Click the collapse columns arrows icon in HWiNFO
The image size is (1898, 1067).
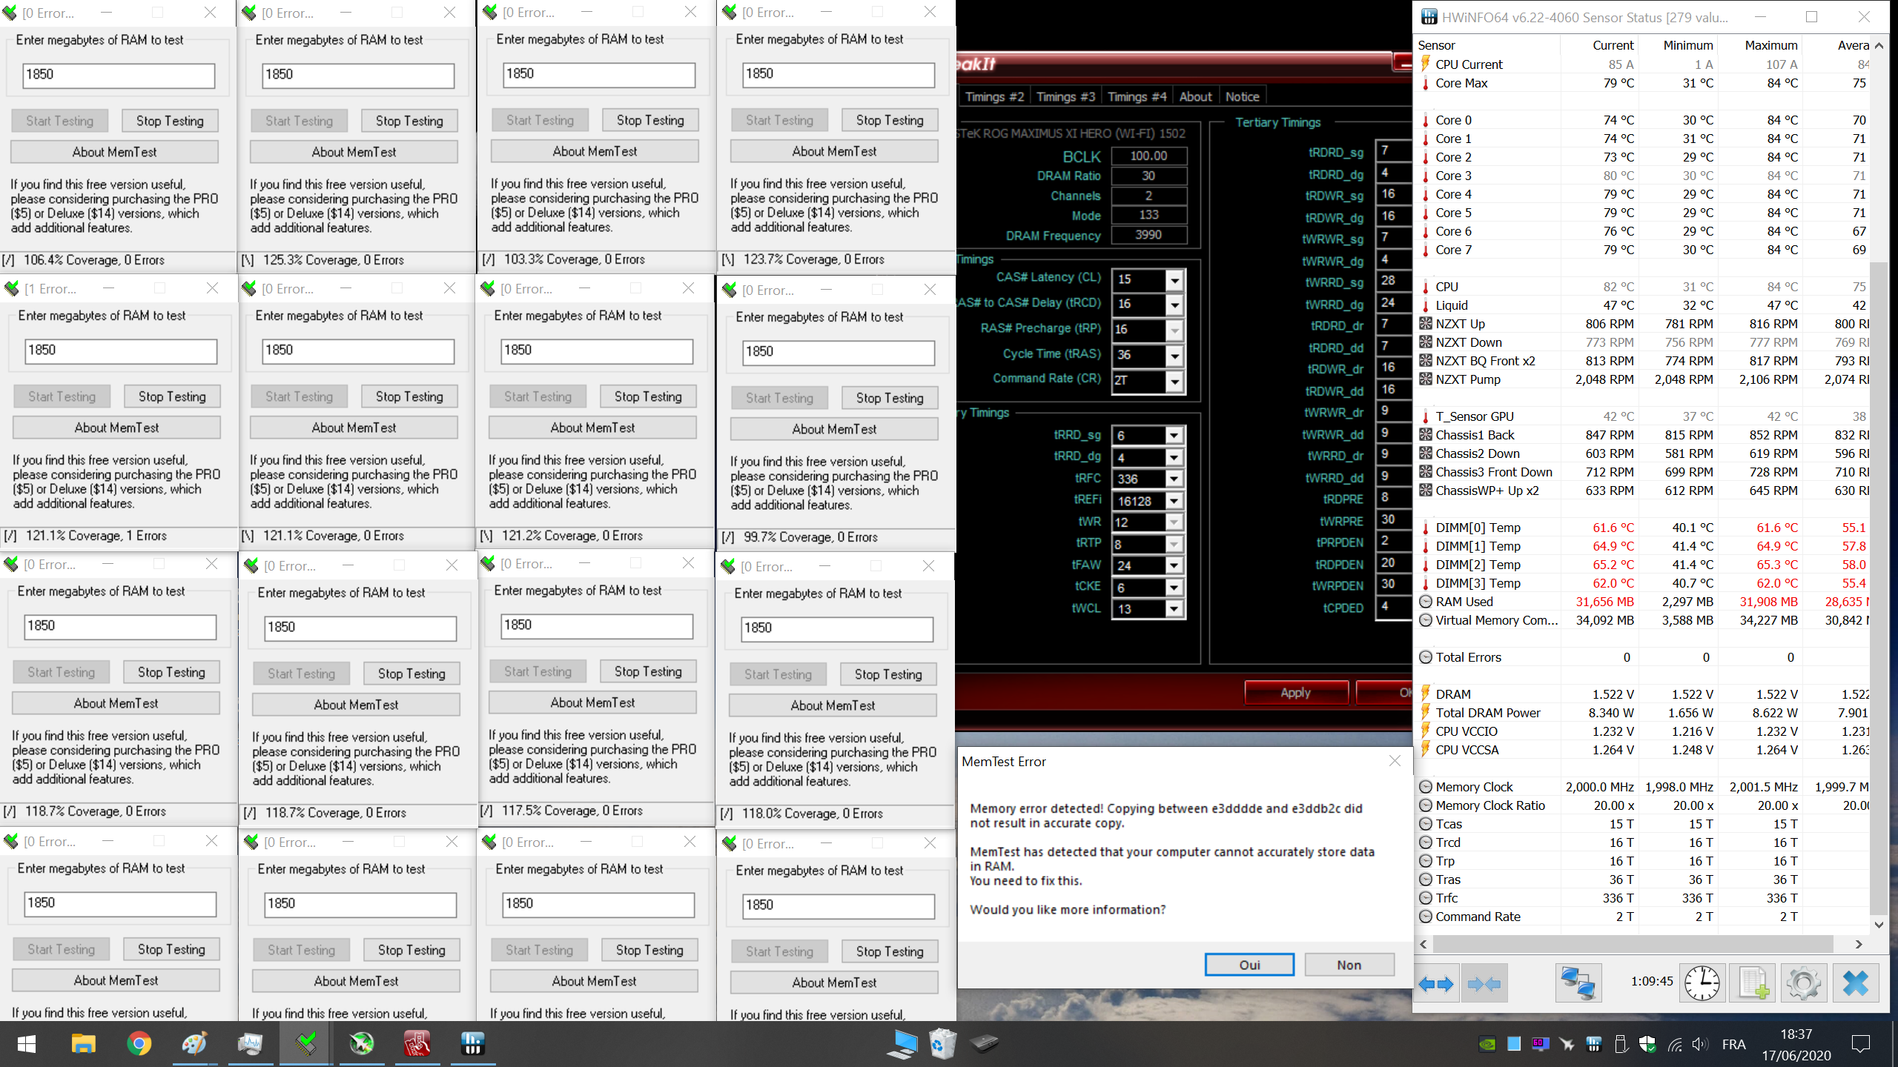click(x=1484, y=984)
